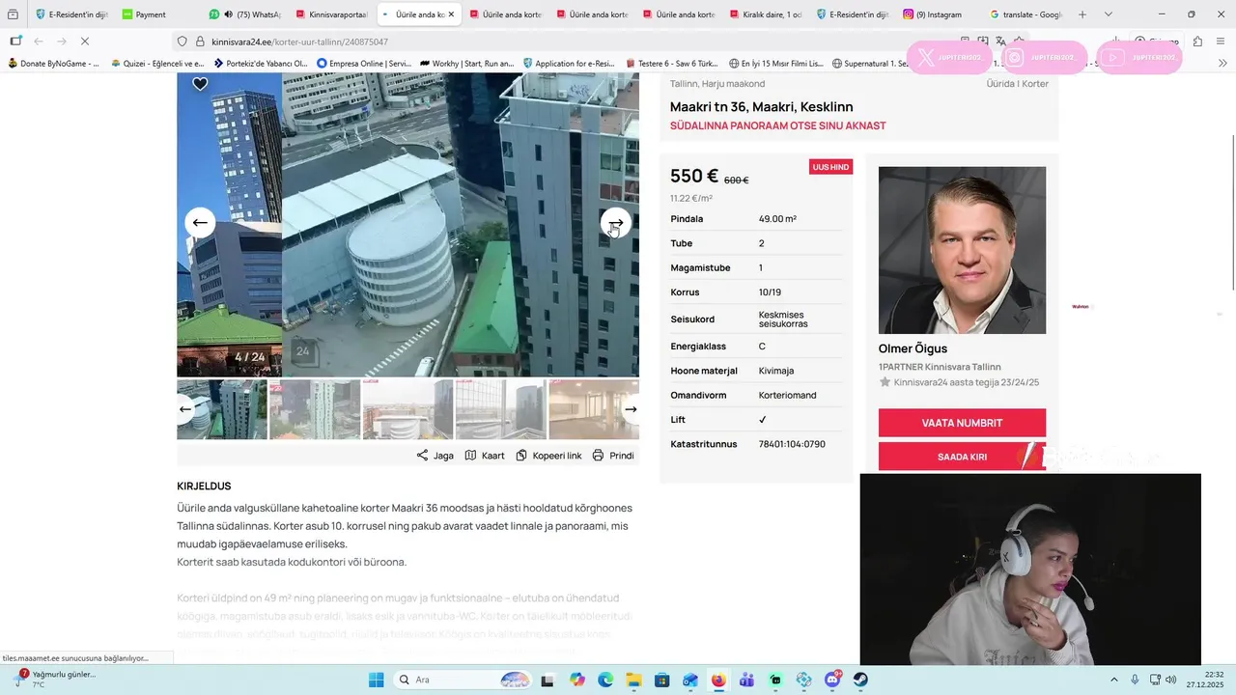Open Discord from the taskbar

point(832,680)
